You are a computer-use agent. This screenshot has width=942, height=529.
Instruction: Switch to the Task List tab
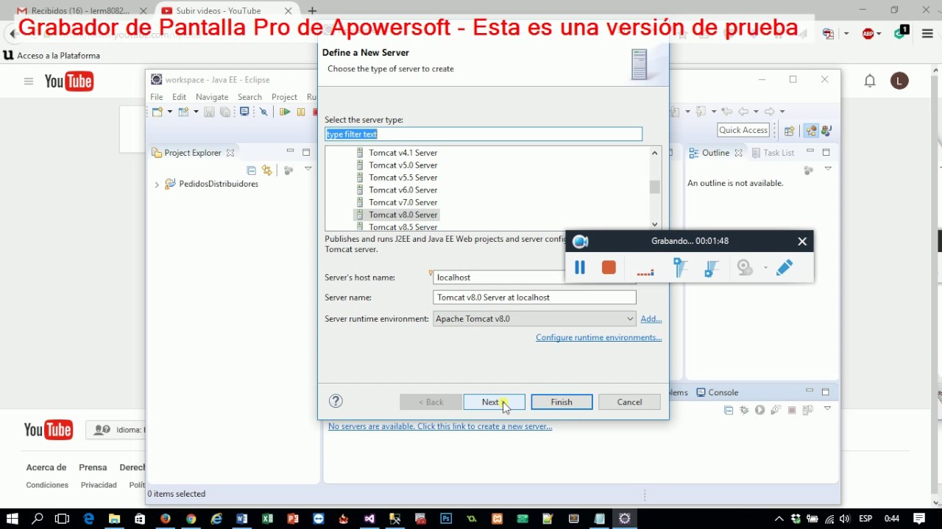click(773, 153)
